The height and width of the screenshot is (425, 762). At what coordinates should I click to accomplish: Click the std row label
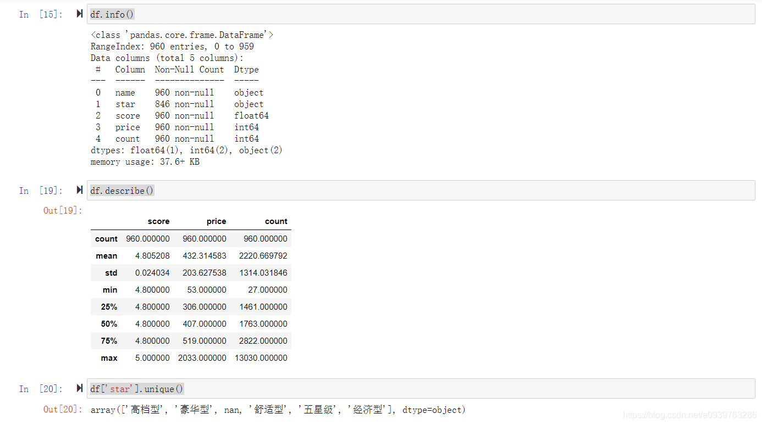111,273
